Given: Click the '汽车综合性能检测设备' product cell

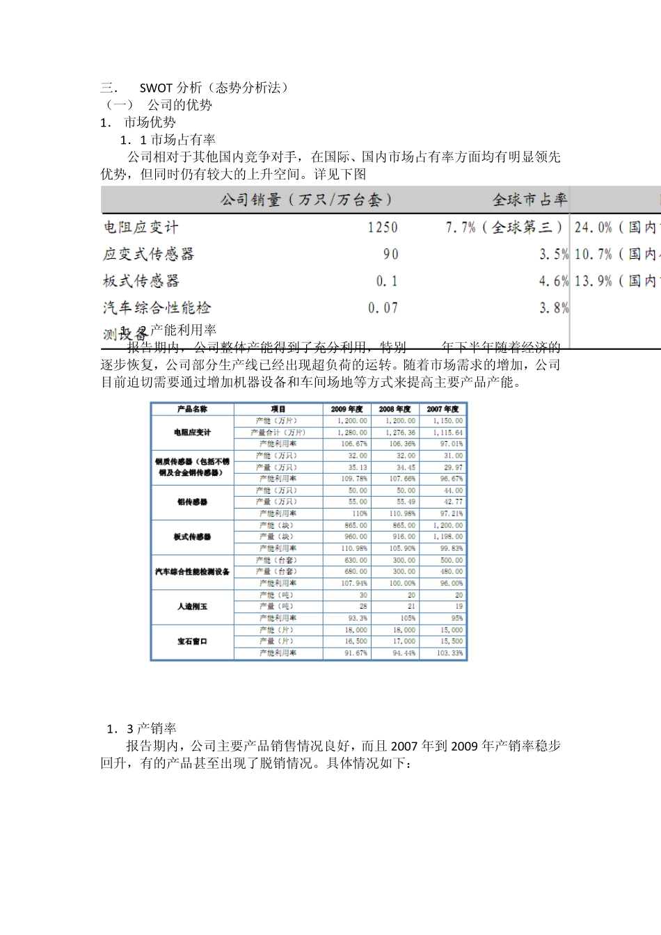Looking at the screenshot, I should pos(192,572).
